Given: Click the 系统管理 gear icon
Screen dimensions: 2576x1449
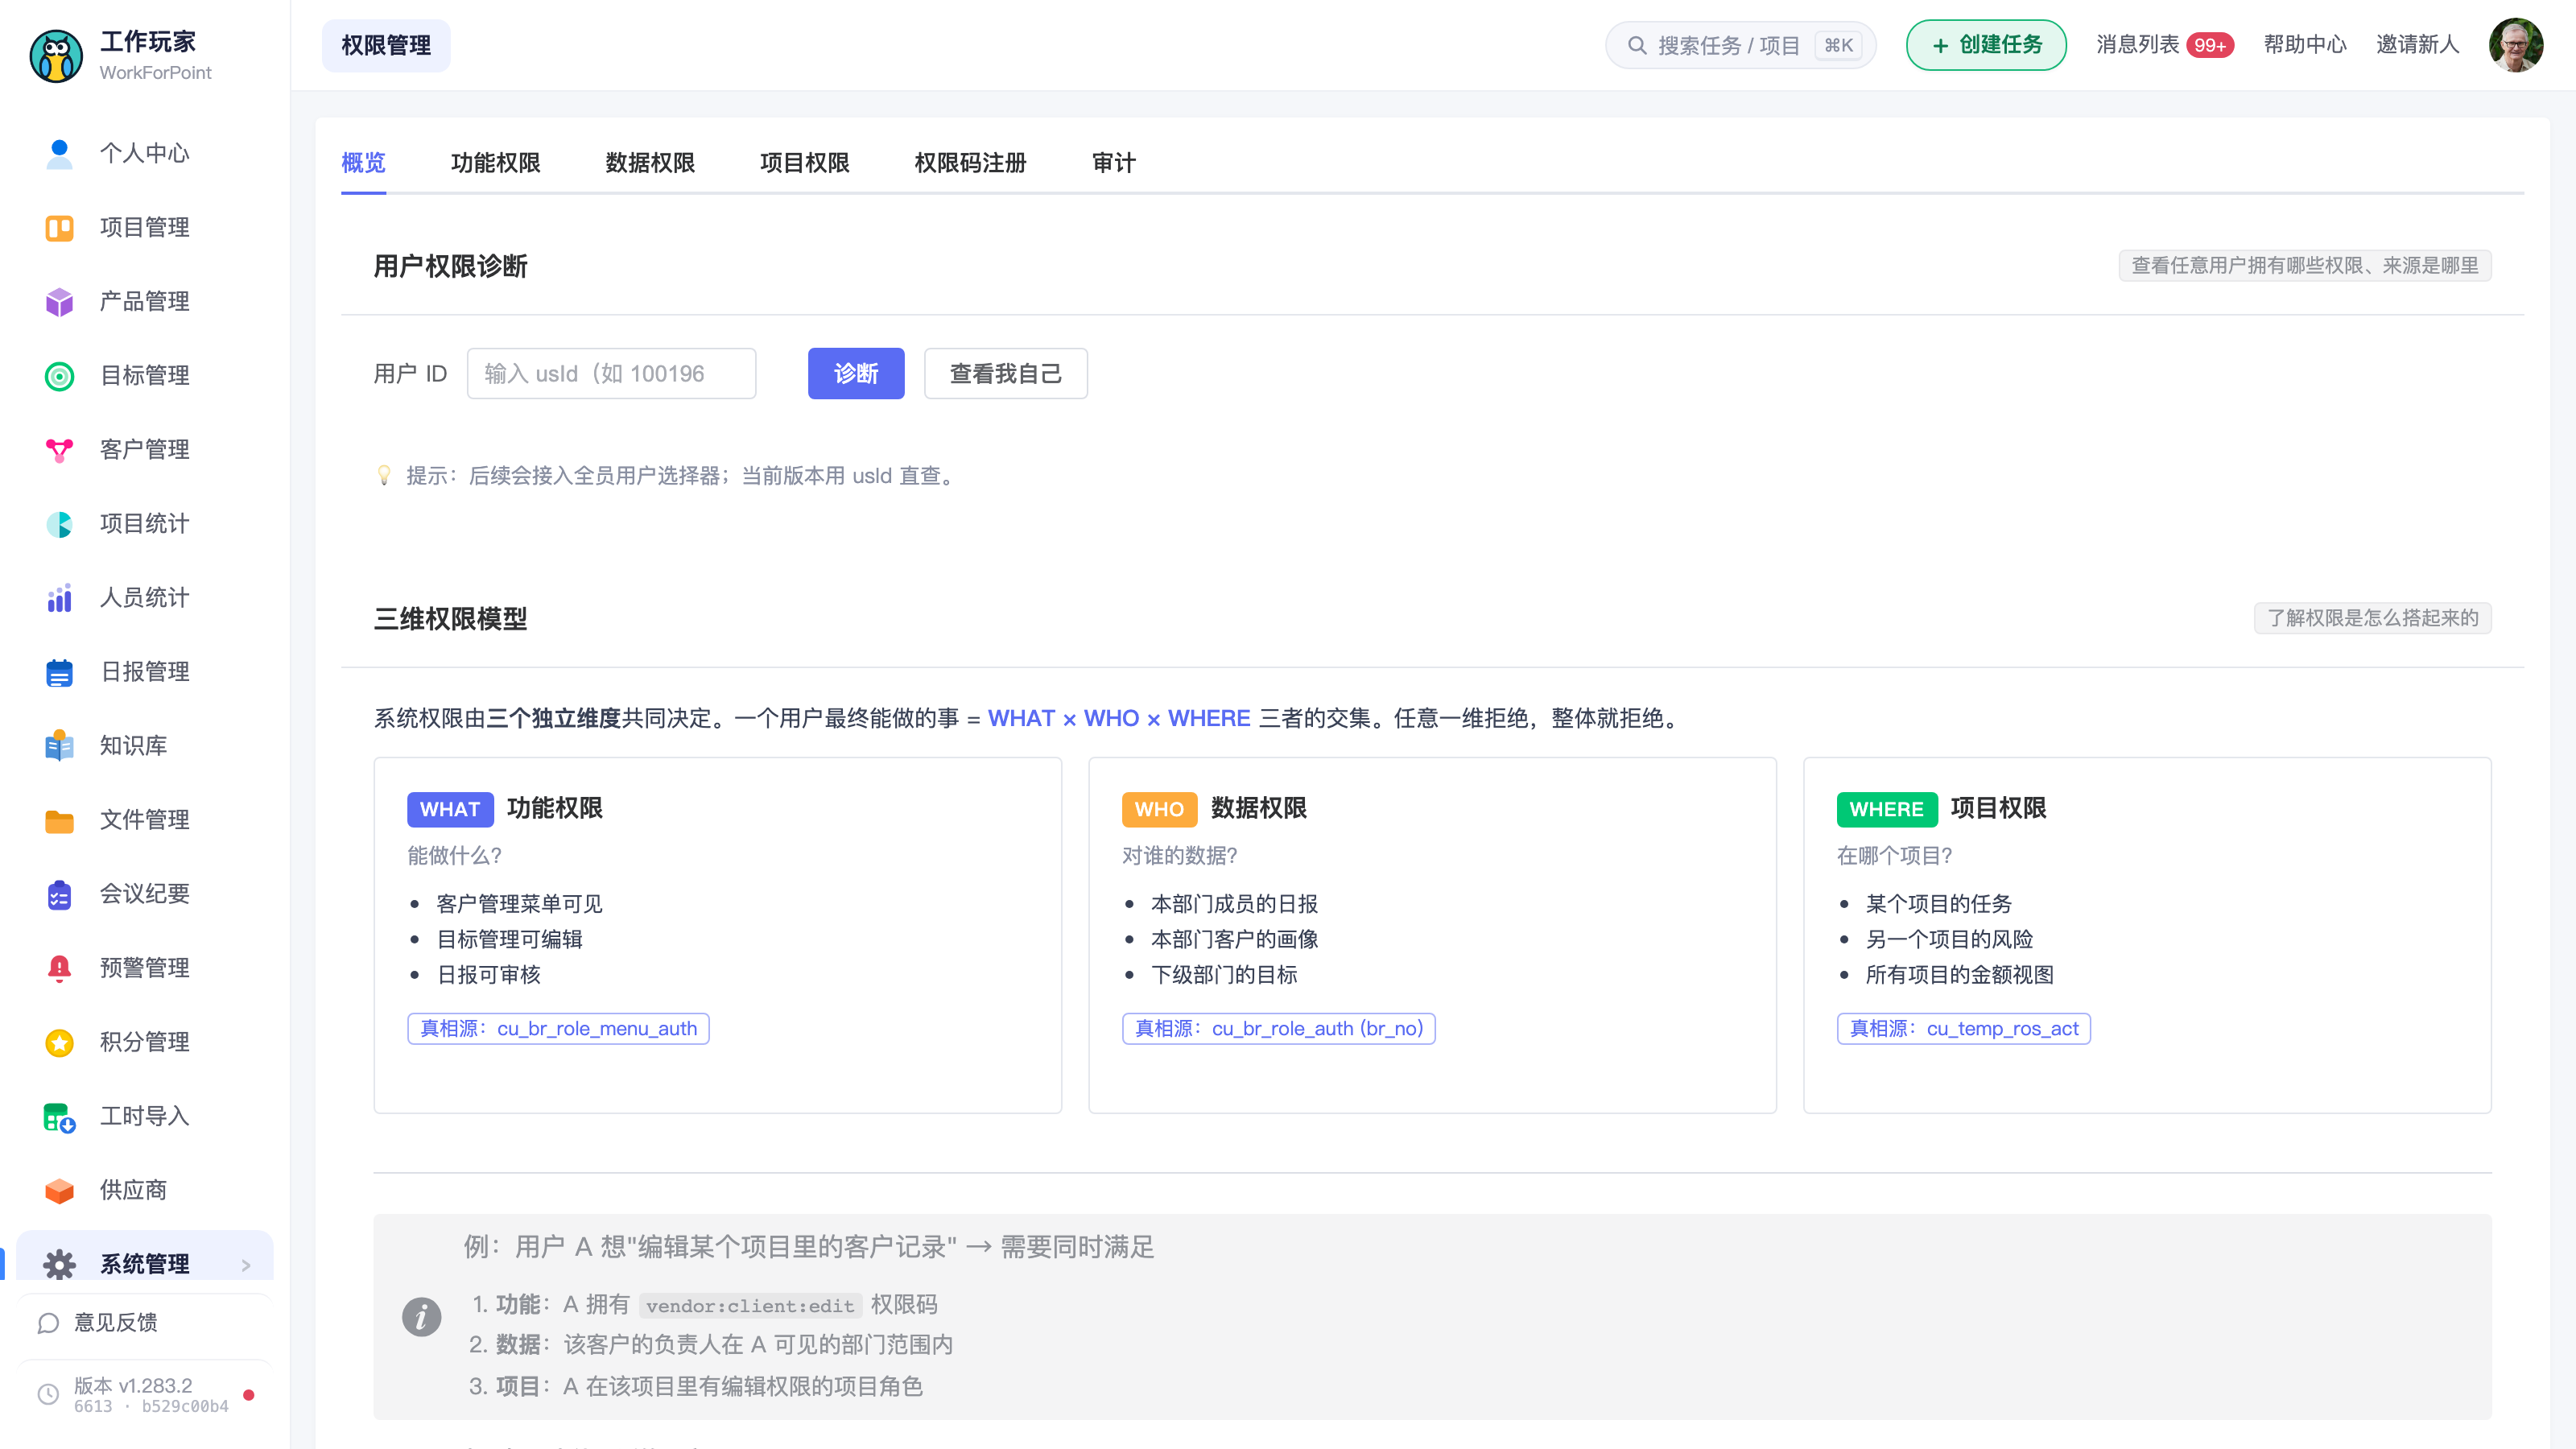Looking at the screenshot, I should 59,1264.
